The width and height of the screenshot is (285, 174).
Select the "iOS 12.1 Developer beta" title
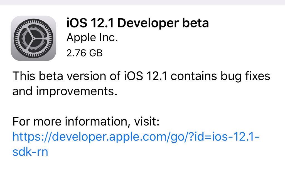tap(137, 23)
